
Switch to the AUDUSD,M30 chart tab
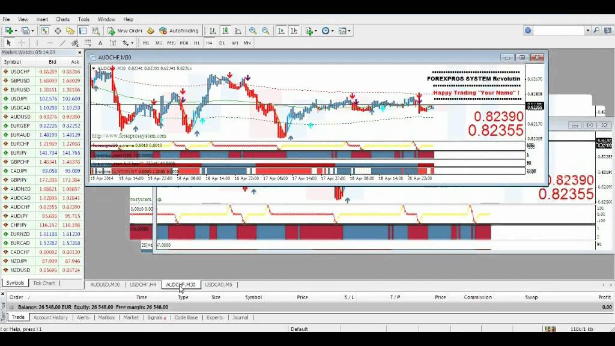(105, 285)
